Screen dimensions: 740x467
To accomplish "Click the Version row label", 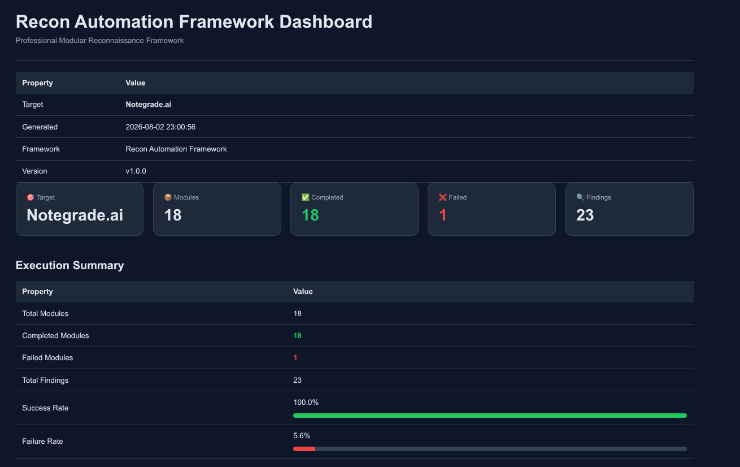I will click(34, 171).
